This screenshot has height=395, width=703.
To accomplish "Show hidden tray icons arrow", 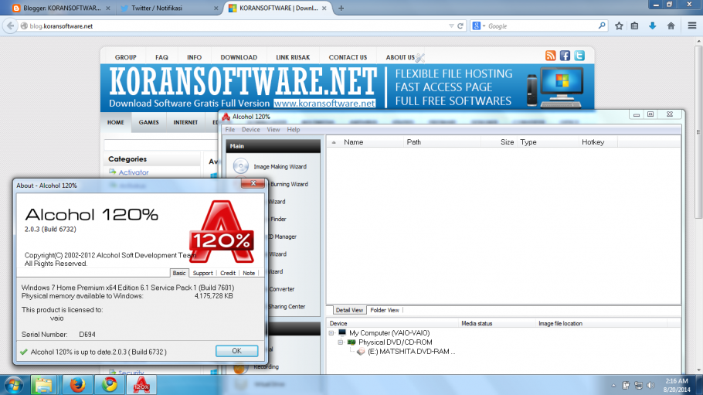I will click(x=613, y=386).
